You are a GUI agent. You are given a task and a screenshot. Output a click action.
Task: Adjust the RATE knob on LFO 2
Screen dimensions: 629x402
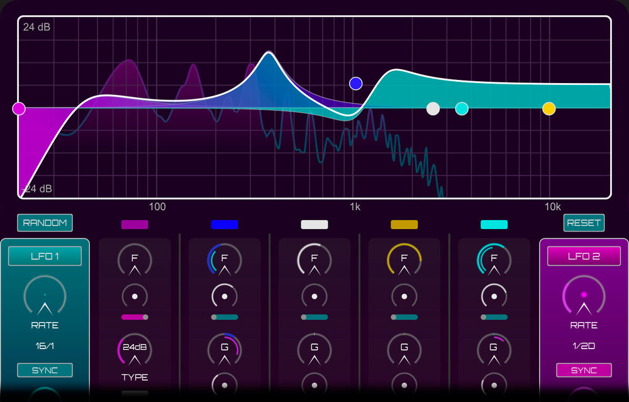(584, 296)
